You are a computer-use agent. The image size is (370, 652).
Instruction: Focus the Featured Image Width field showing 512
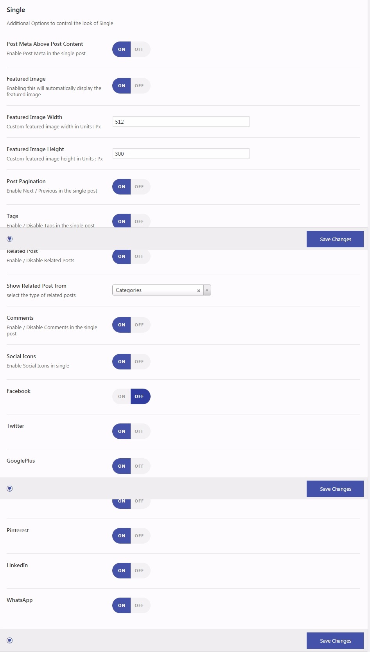[x=181, y=122]
